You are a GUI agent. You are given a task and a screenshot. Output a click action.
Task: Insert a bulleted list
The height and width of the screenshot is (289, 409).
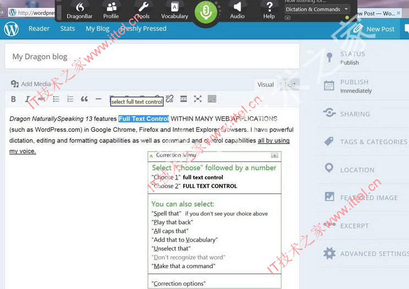point(56,99)
